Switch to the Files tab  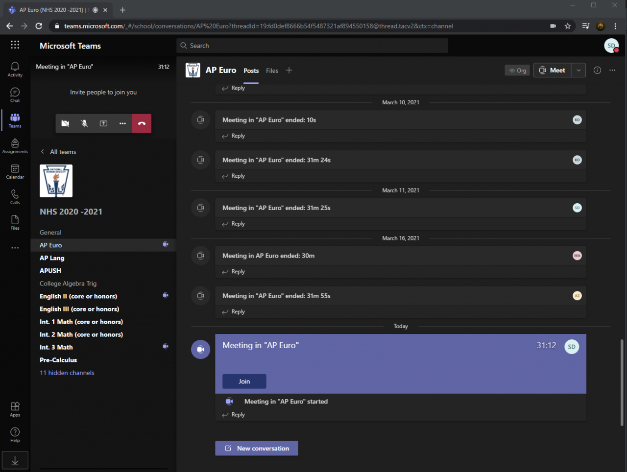[272, 71]
